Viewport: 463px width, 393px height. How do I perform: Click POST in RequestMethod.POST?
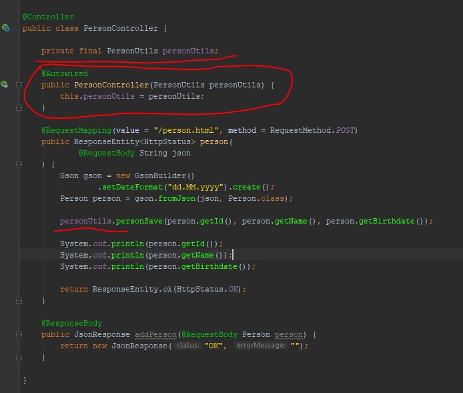(x=345, y=130)
